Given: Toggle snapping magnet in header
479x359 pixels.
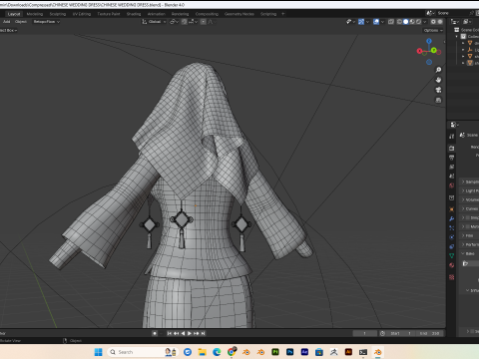Looking at the screenshot, I should (x=185, y=22).
